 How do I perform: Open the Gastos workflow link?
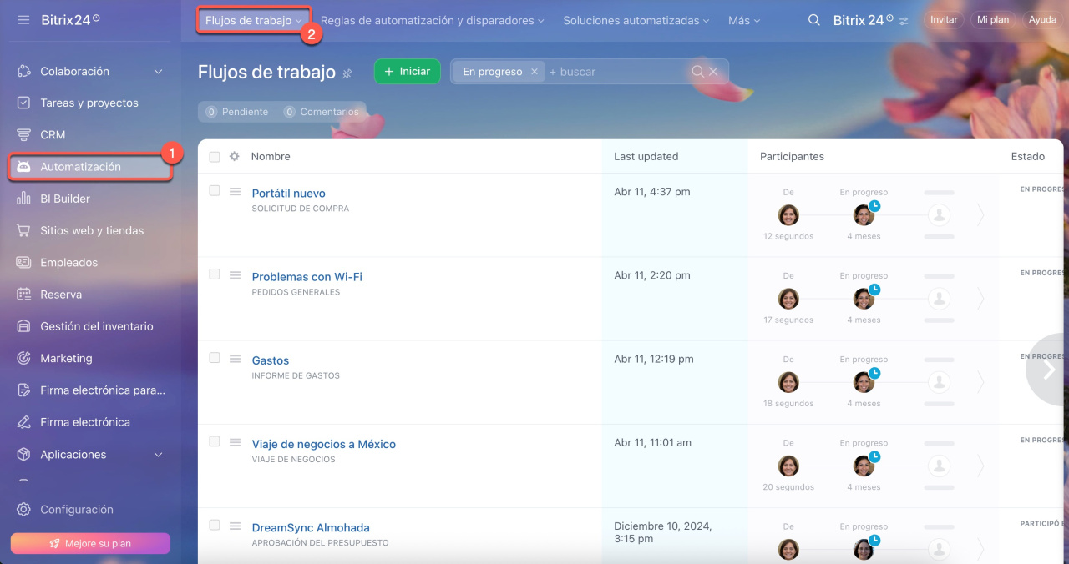pyautogui.click(x=271, y=360)
